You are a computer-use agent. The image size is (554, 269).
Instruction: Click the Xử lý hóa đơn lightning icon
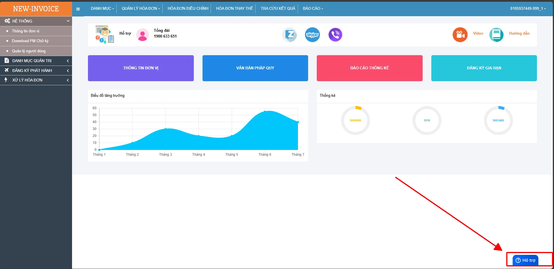[x=6, y=80]
